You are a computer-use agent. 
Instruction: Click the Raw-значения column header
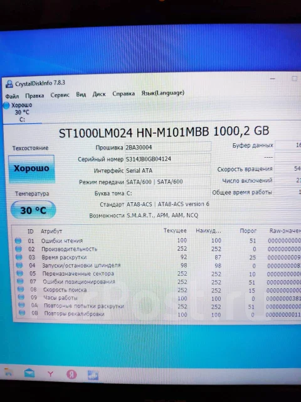285,231
